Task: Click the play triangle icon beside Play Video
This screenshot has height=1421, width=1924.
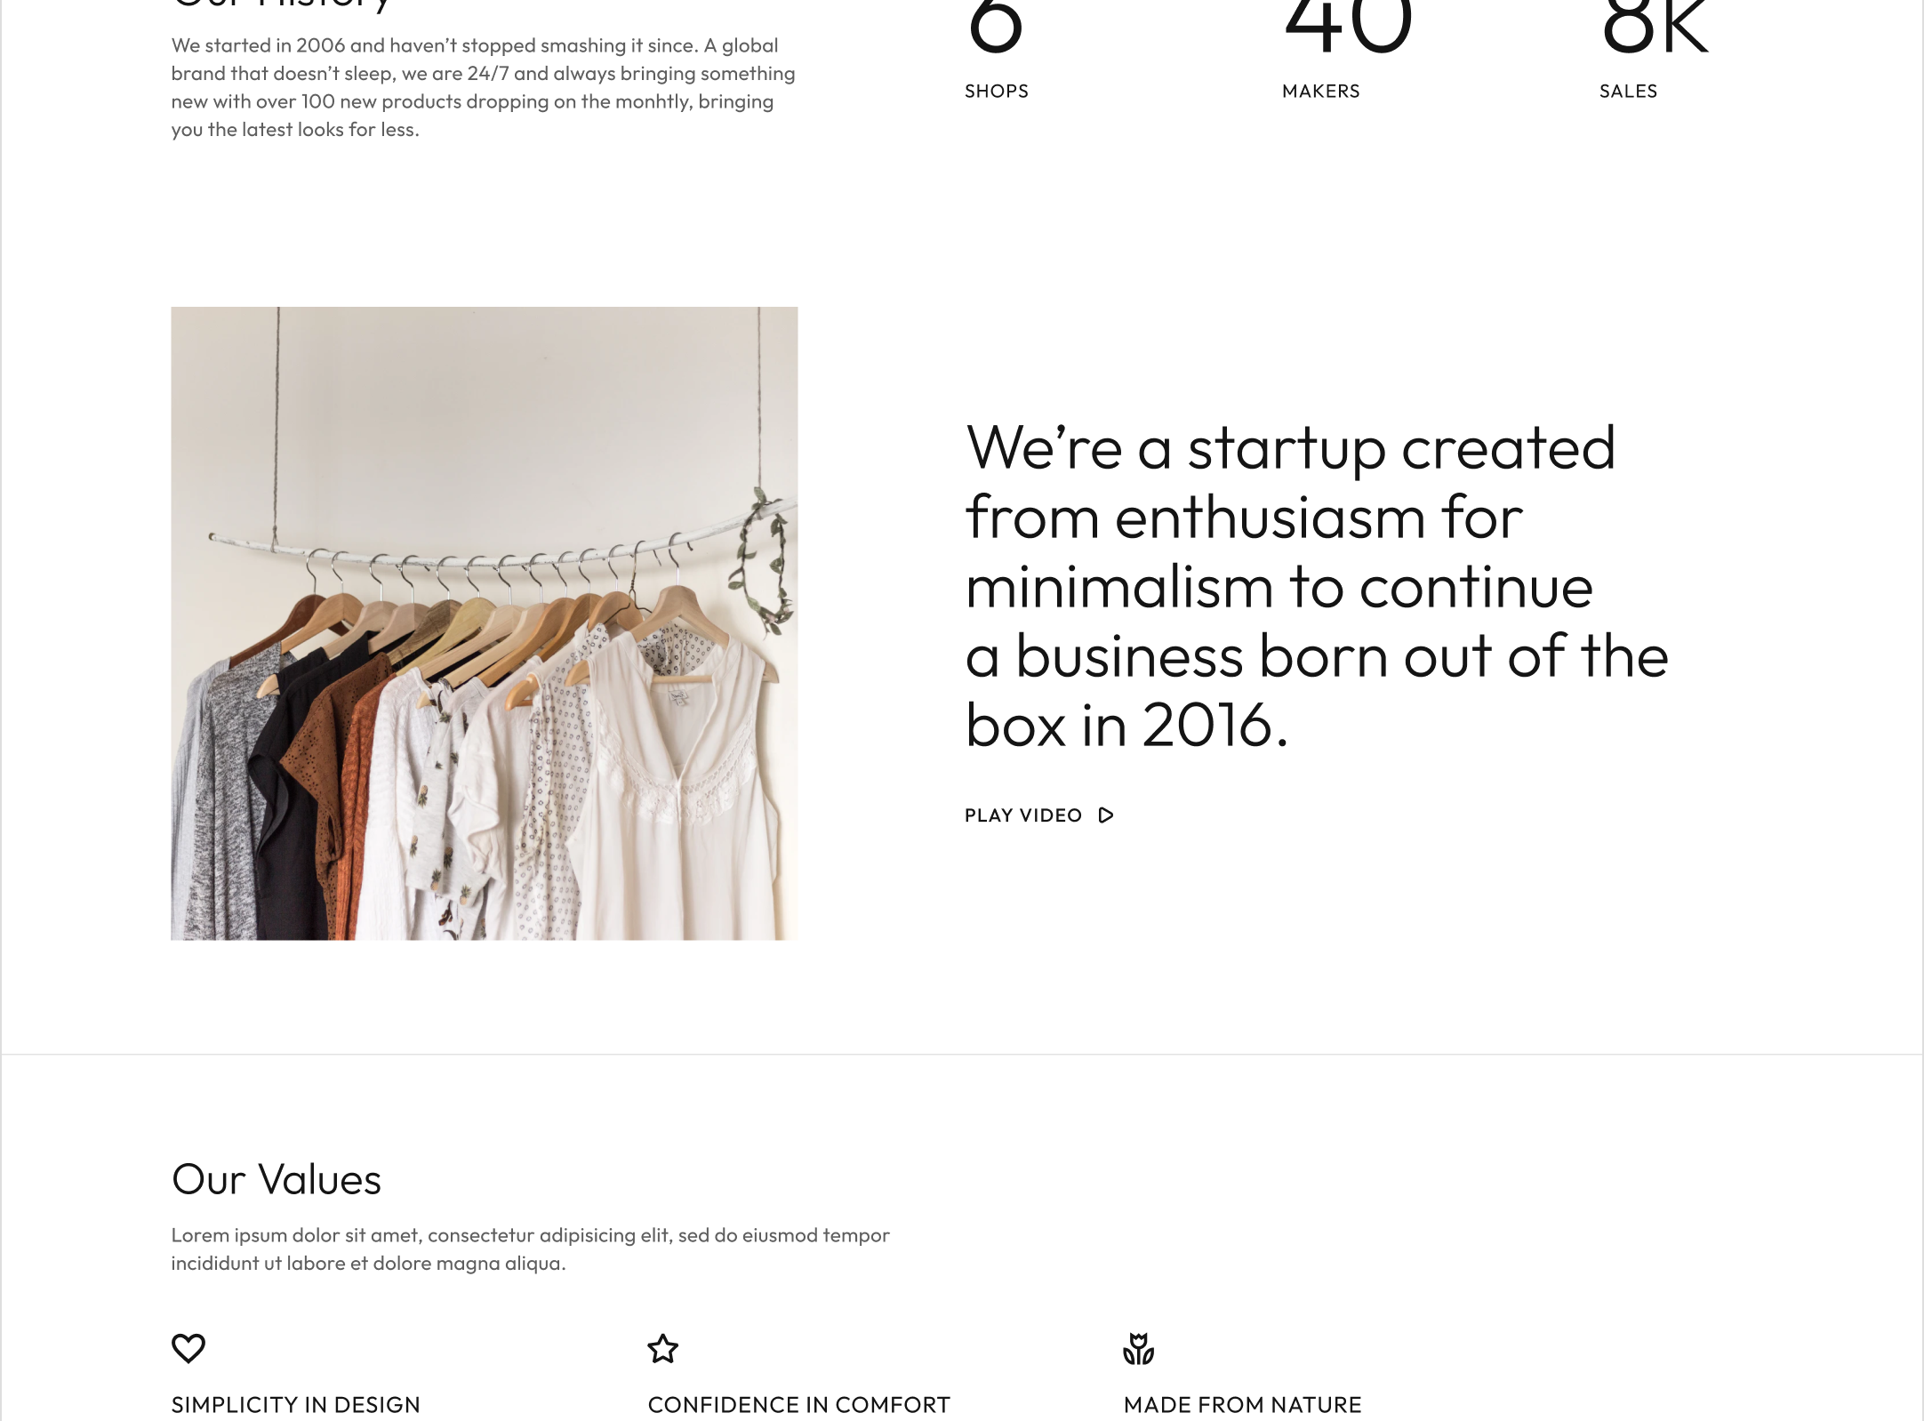Action: (1106, 815)
